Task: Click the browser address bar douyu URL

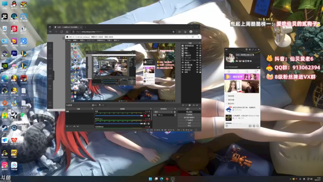Action: (x=88, y=32)
